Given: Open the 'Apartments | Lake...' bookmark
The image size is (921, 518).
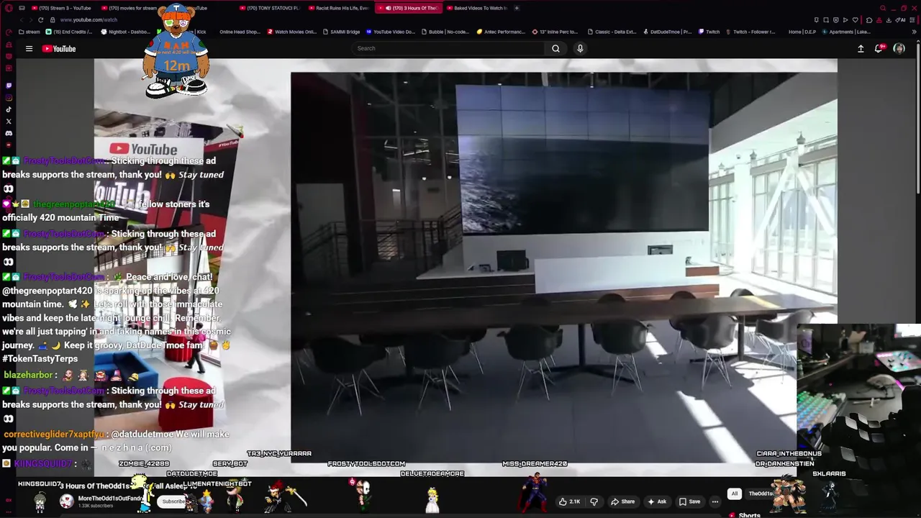Looking at the screenshot, I should click(846, 32).
